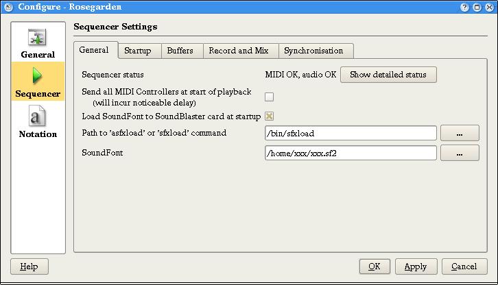498x285 pixels.
Task: Click Show detailed status button
Action: point(388,75)
